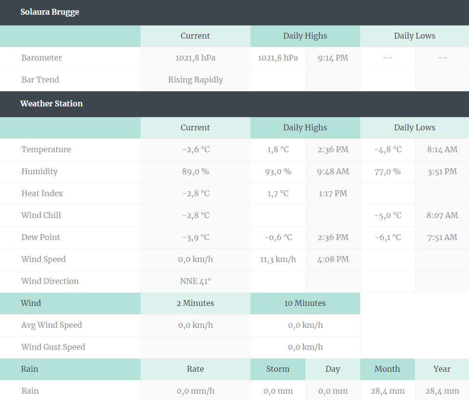Click heat index high 1,7 °C

pos(278,193)
